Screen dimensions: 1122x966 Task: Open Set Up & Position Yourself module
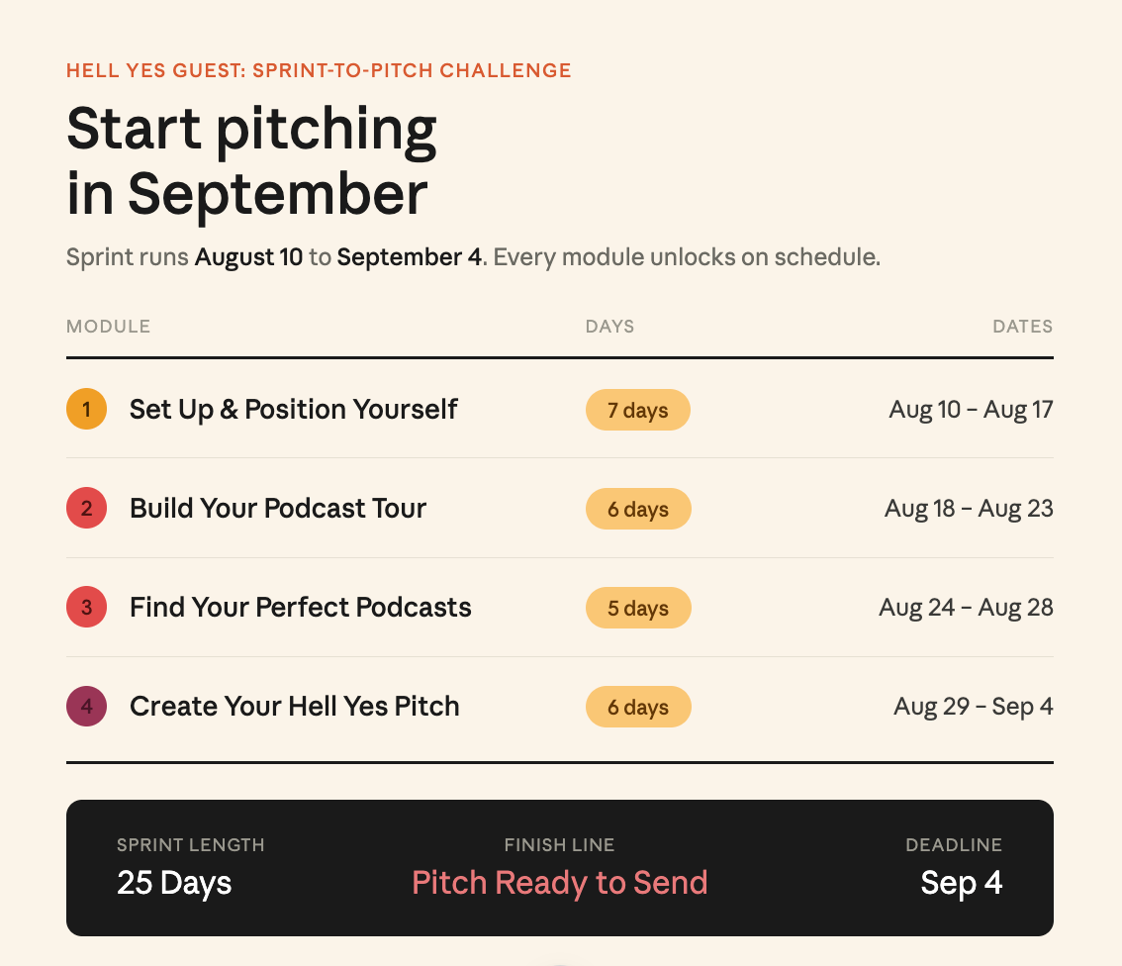click(x=294, y=410)
